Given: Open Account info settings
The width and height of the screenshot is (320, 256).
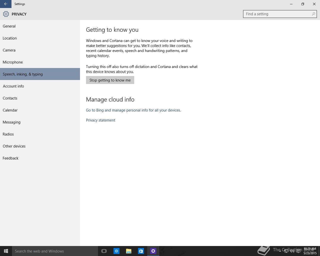Looking at the screenshot, I should (40, 86).
